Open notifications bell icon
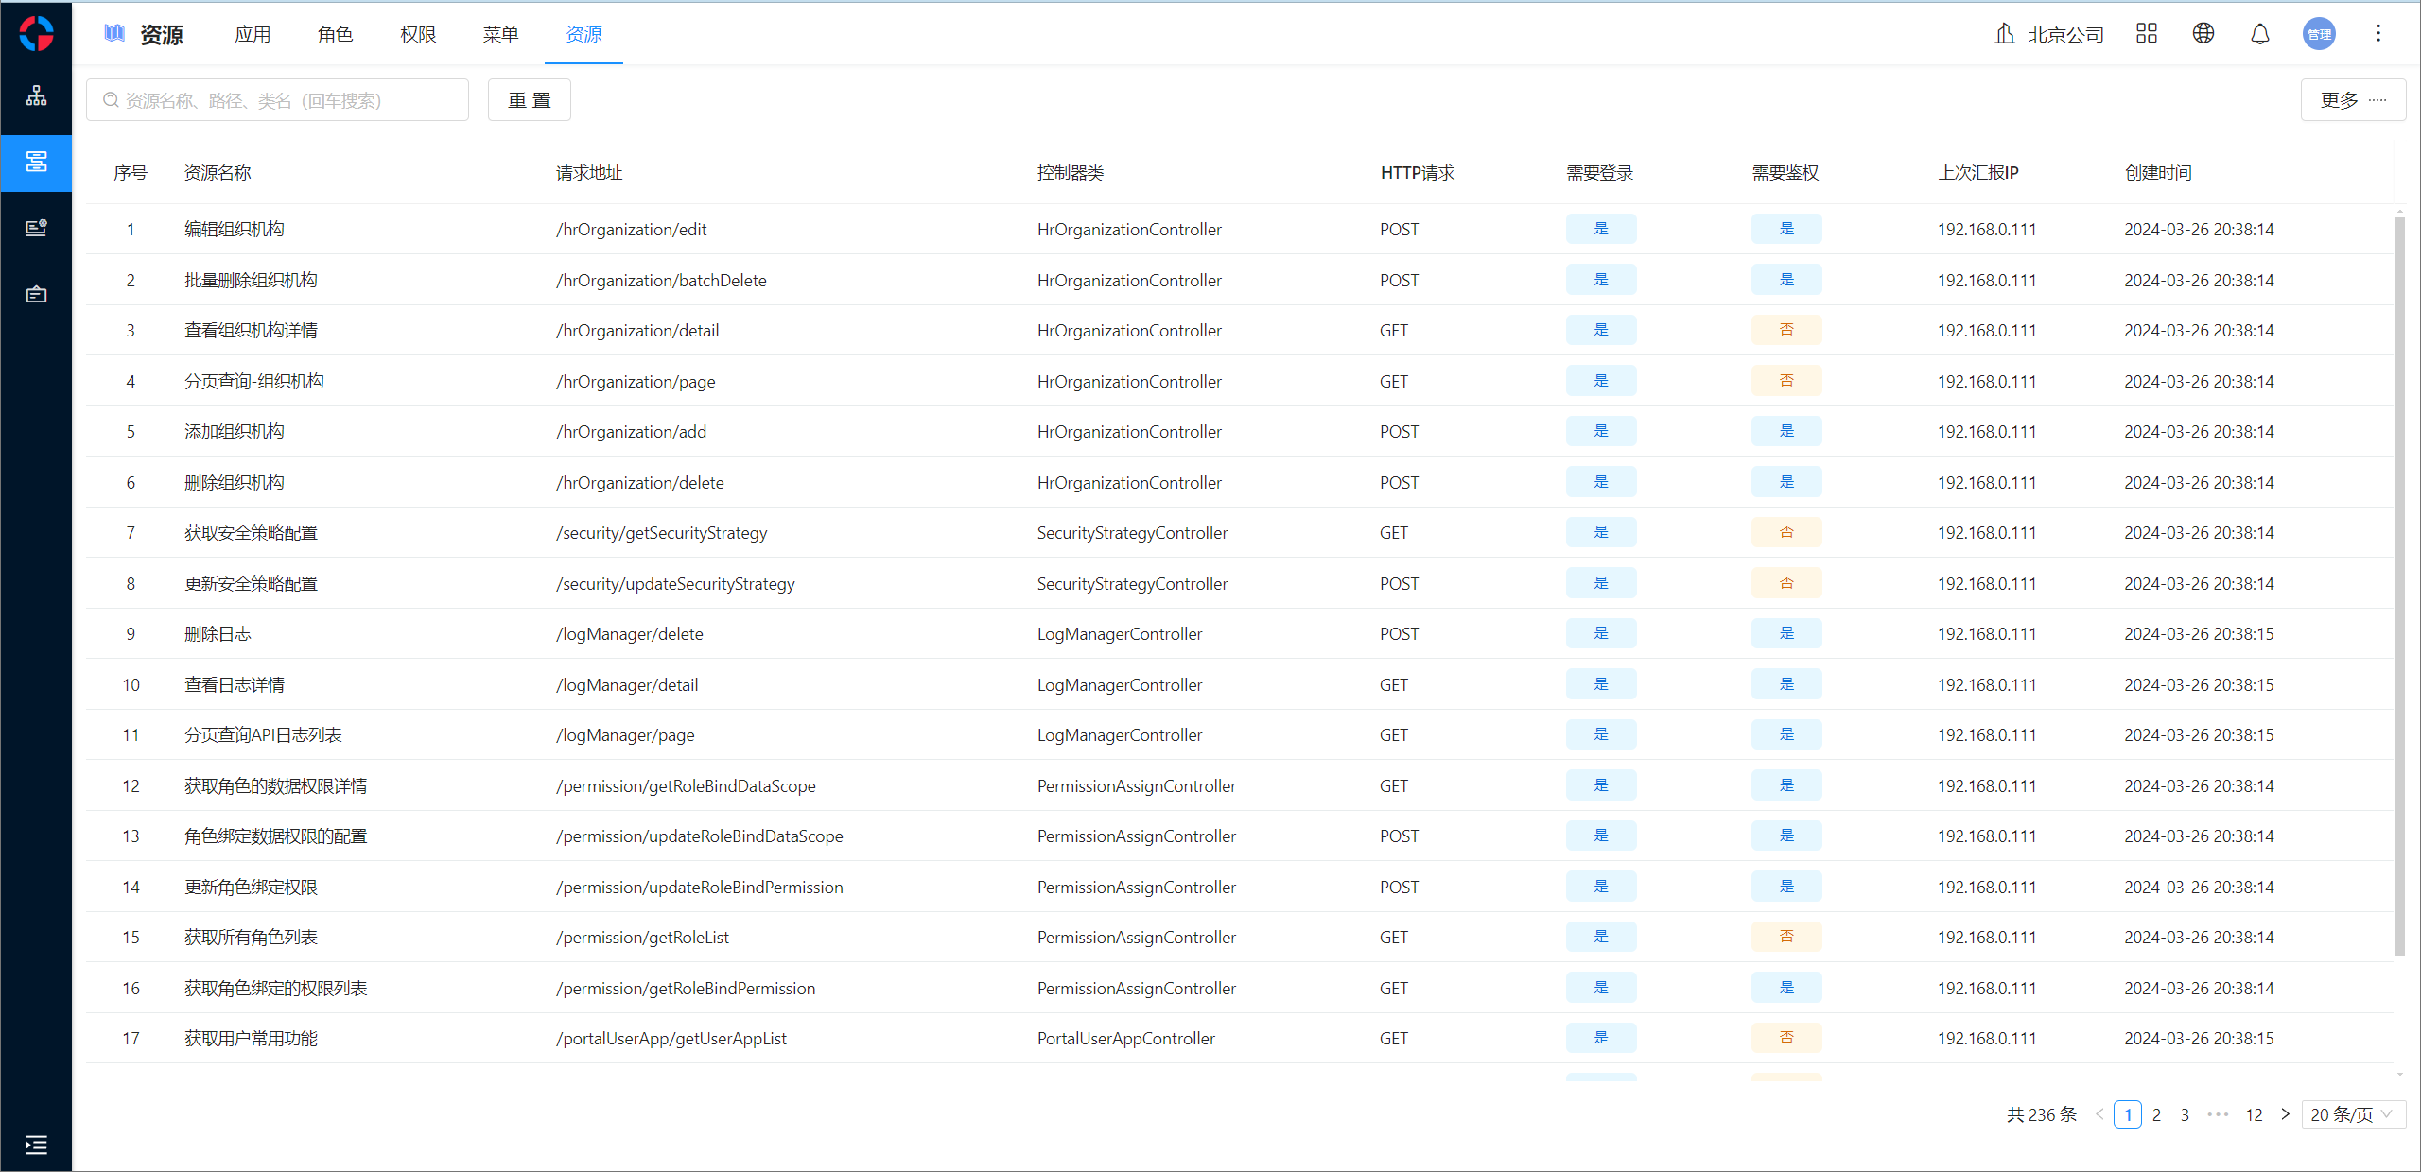Image resolution: width=2421 pixels, height=1172 pixels. point(2259,35)
